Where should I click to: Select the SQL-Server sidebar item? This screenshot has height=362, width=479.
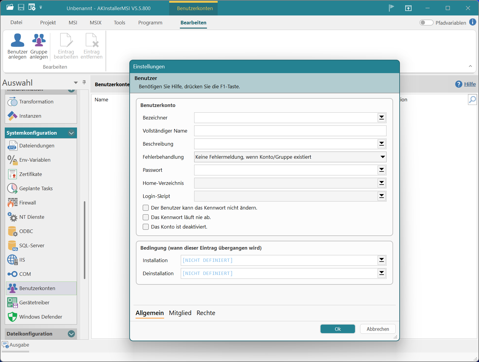tap(32, 245)
